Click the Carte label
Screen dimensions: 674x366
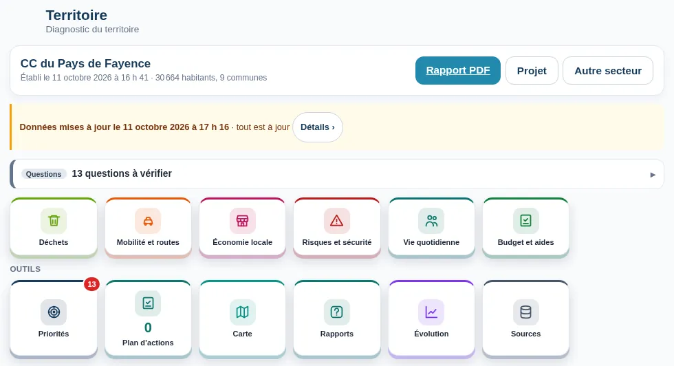pyautogui.click(x=242, y=334)
